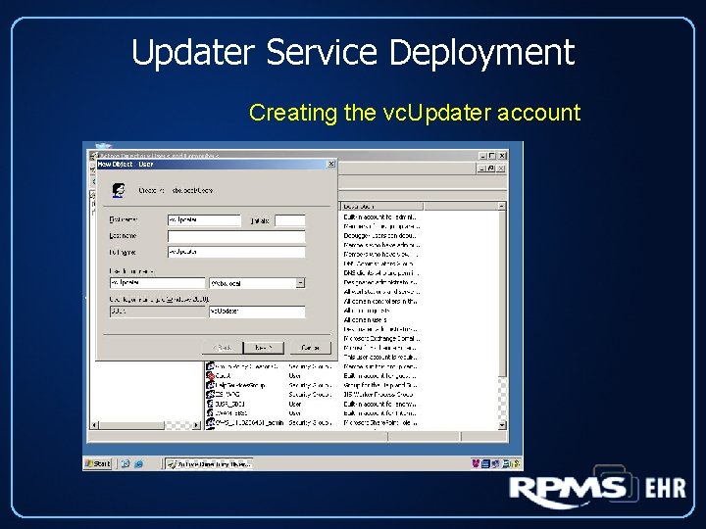Click the Next button in New Object dialog
This screenshot has width=706, height=529.
tap(264, 347)
